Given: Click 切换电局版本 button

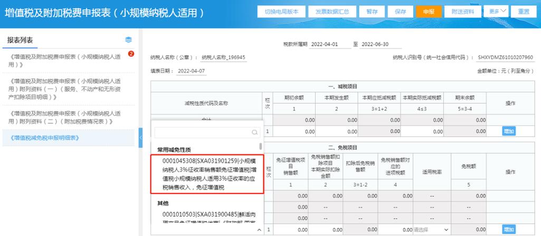Looking at the screenshot, I should click(280, 12).
